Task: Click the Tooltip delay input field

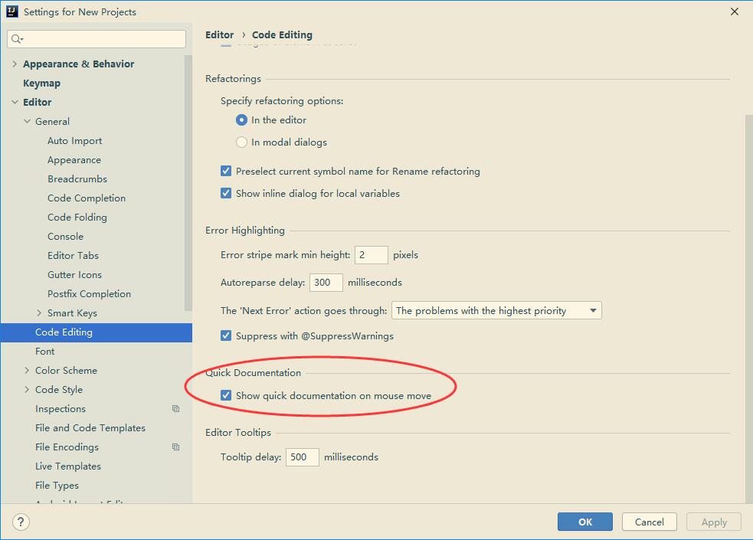Action: pos(302,457)
